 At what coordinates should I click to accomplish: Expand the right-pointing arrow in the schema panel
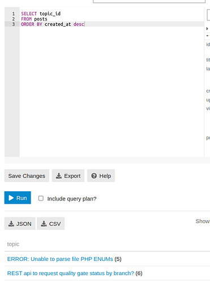[x=207, y=29]
